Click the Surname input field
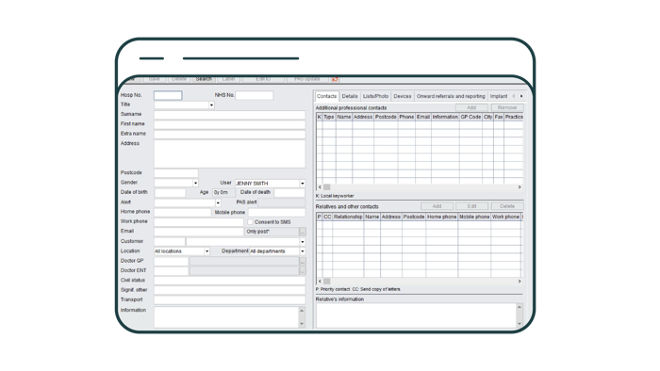The image size is (660, 371). click(x=230, y=115)
